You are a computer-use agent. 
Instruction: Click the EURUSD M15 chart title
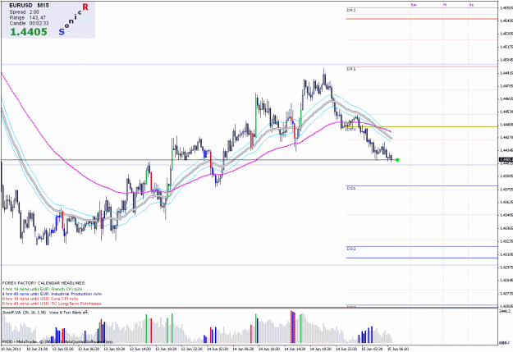coord(29,5)
